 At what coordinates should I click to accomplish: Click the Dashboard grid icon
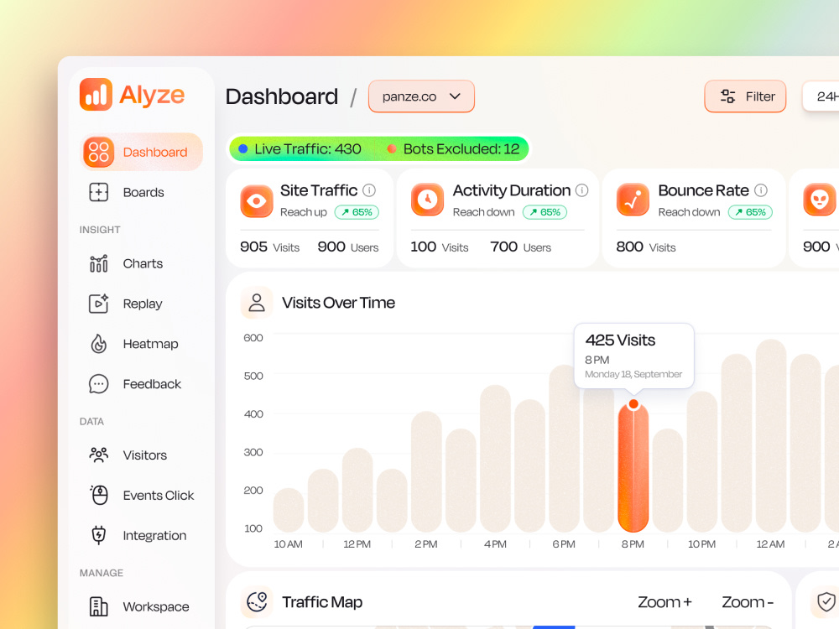(x=98, y=152)
